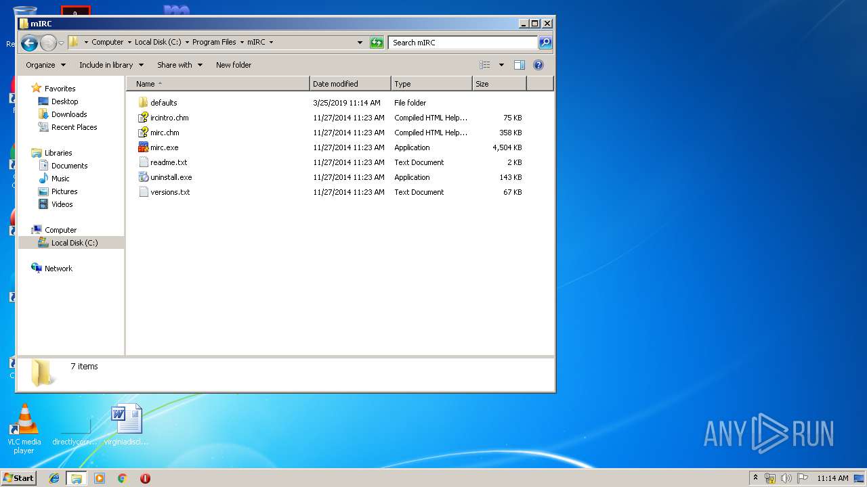867x487 pixels.
Task: Sort by the Size column header
Action: pos(499,84)
